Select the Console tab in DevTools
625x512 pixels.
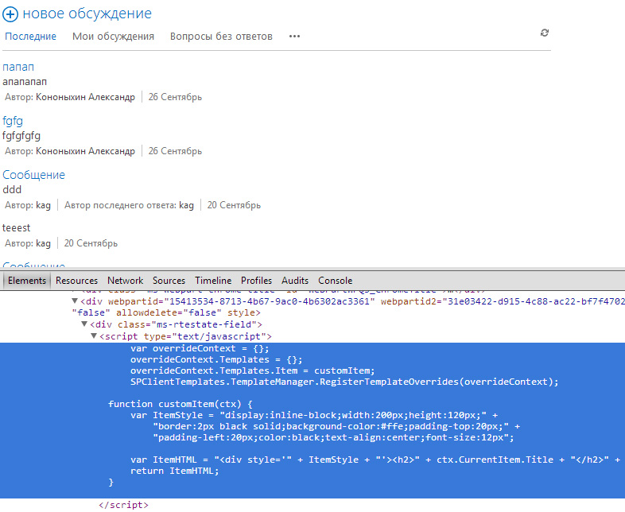(x=336, y=281)
